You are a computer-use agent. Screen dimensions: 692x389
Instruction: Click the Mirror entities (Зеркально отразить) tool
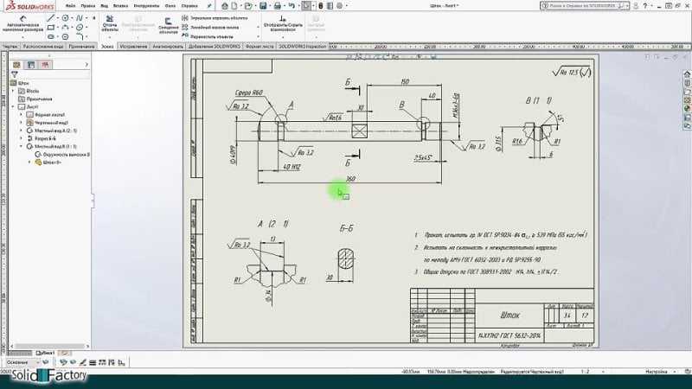pos(184,17)
